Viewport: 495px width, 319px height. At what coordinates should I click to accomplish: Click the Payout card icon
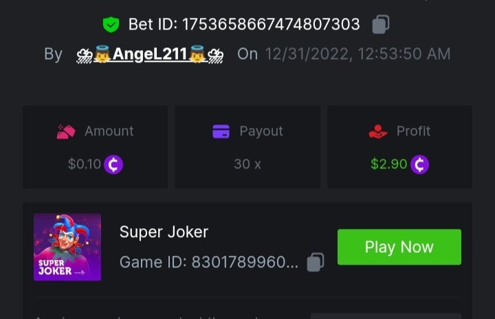click(x=221, y=131)
